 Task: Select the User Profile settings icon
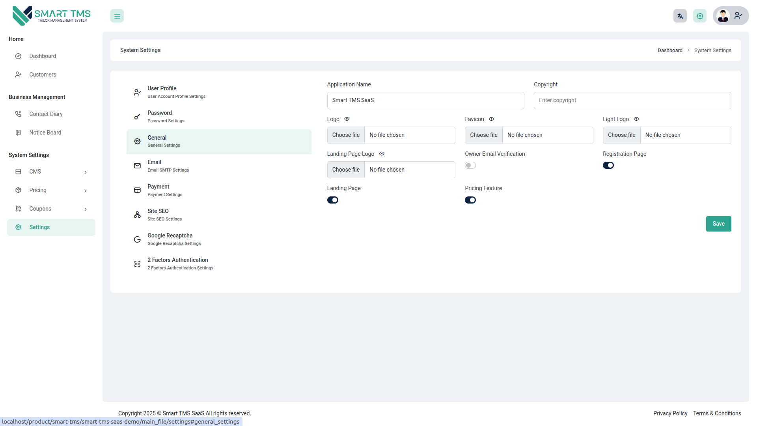(137, 92)
